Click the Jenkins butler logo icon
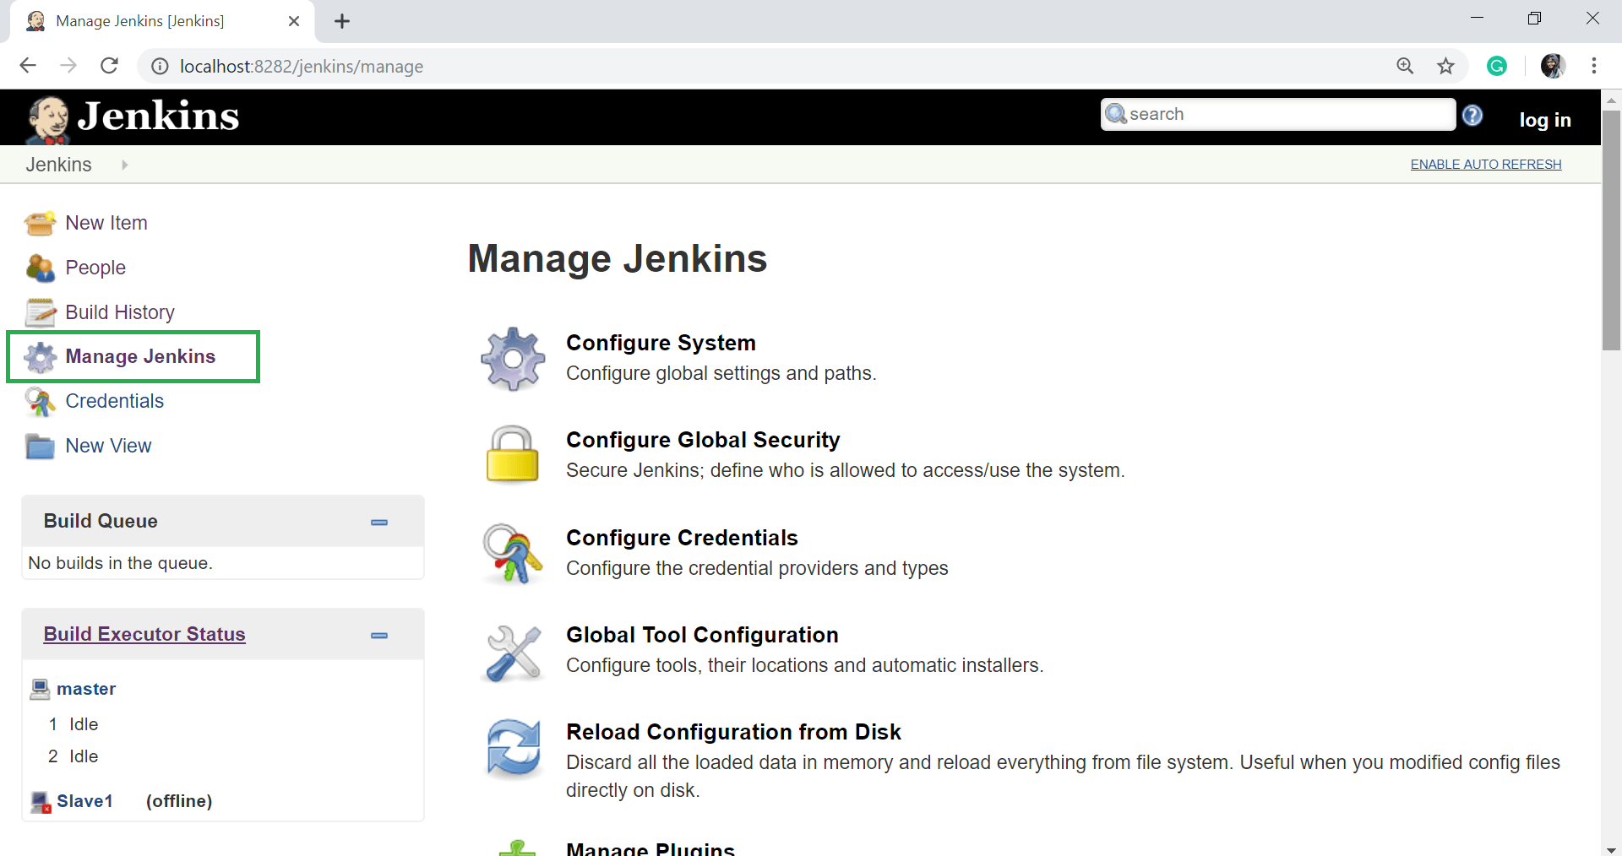 [46, 119]
